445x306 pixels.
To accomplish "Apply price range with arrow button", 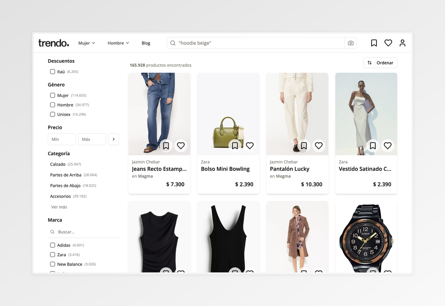I will [113, 139].
